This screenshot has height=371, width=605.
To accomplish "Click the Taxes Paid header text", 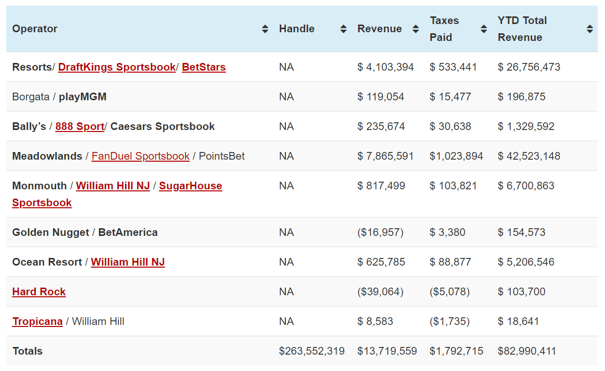I will (444, 29).
